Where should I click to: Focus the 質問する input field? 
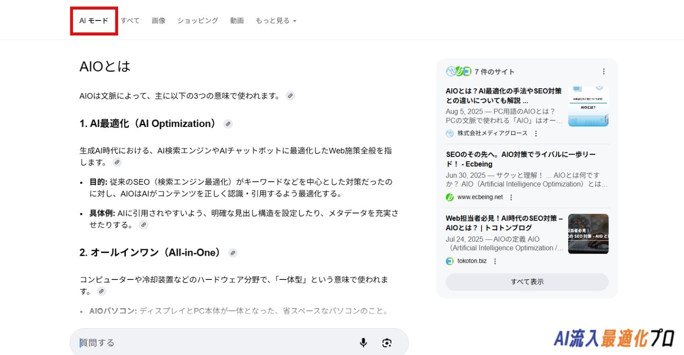pos(214,343)
